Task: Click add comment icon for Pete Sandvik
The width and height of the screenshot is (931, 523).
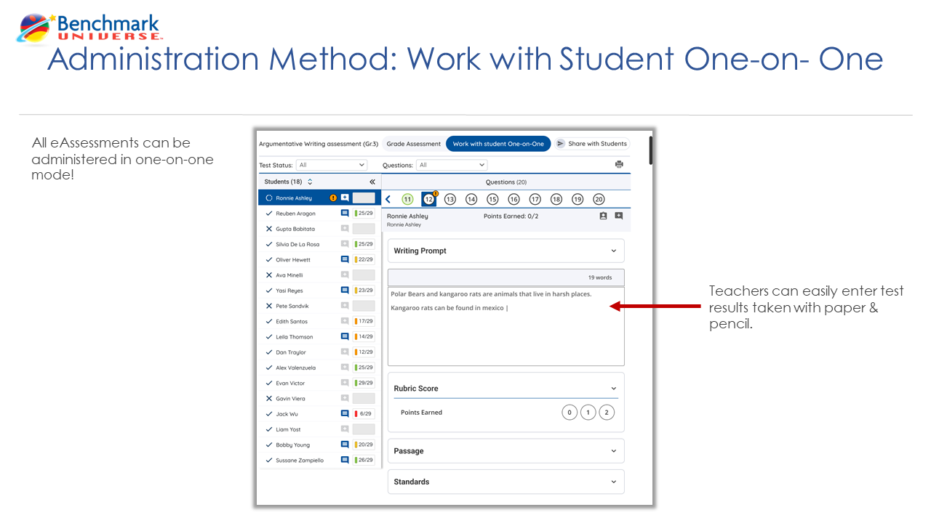Action: pyautogui.click(x=345, y=306)
